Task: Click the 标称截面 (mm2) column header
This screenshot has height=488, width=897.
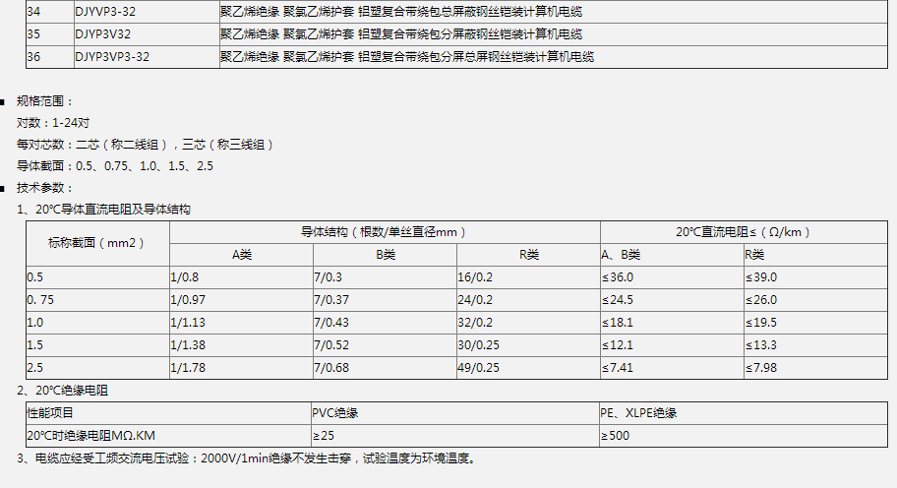Action: (97, 242)
